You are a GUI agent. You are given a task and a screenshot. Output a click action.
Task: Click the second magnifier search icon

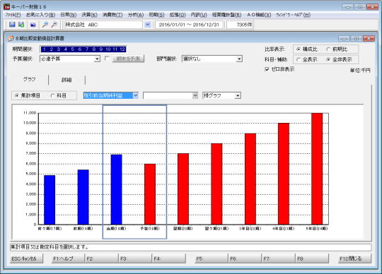click(54, 24)
